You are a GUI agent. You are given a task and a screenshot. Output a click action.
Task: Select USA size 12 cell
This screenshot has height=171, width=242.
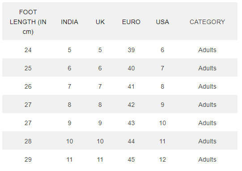tap(162, 159)
